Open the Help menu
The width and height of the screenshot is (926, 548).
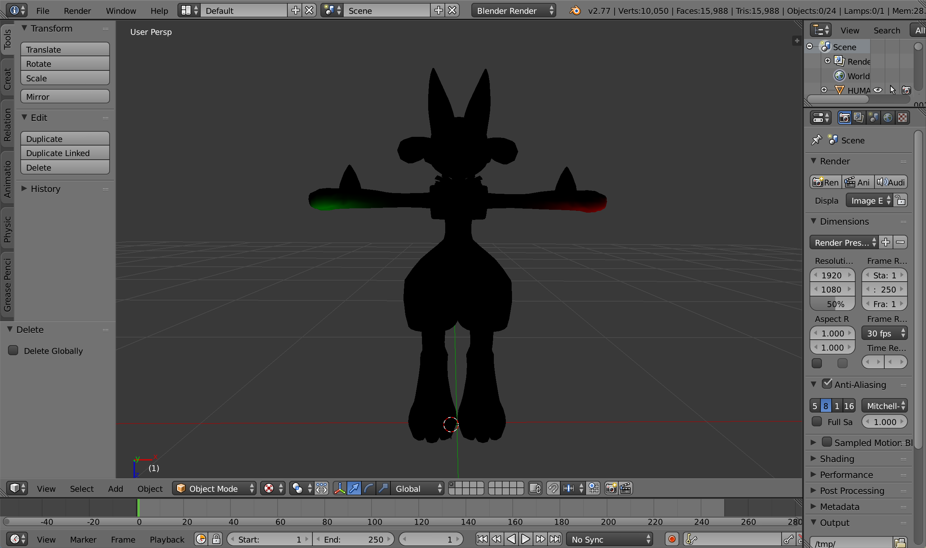tap(159, 11)
